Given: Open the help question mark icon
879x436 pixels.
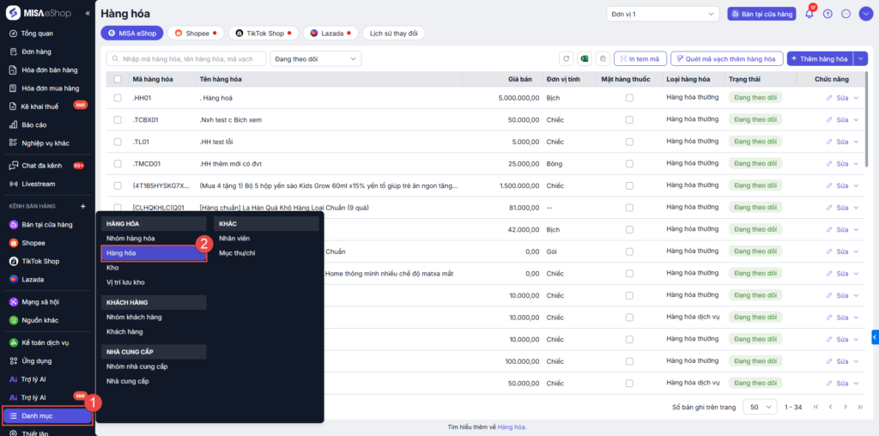Looking at the screenshot, I should click(827, 14).
